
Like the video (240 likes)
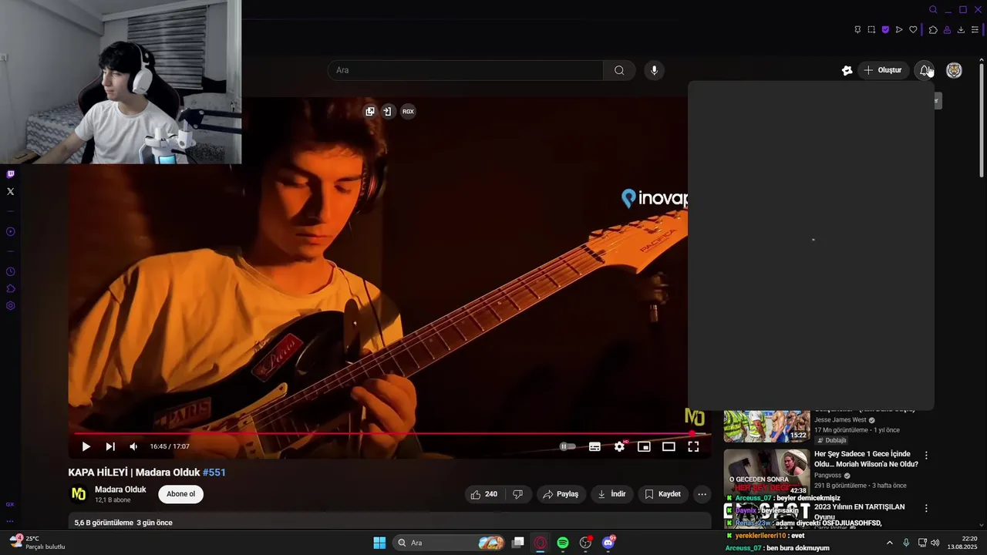[x=484, y=494]
